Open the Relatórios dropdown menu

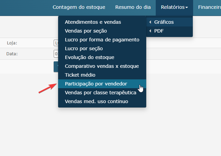[174, 7]
